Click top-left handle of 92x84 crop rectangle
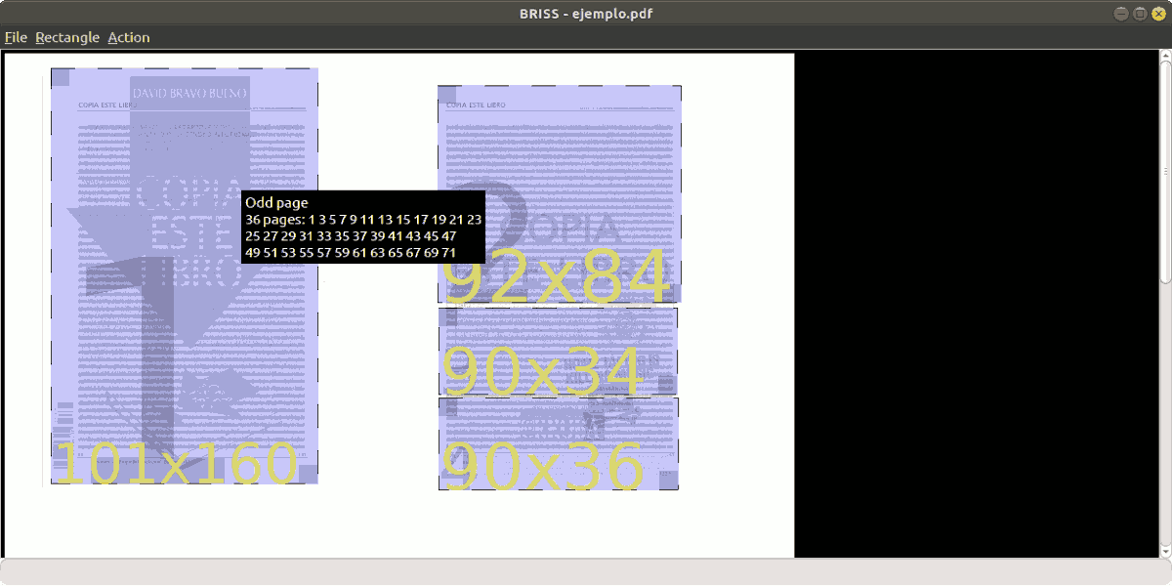Viewport: 1172px width, 586px height. (x=447, y=95)
